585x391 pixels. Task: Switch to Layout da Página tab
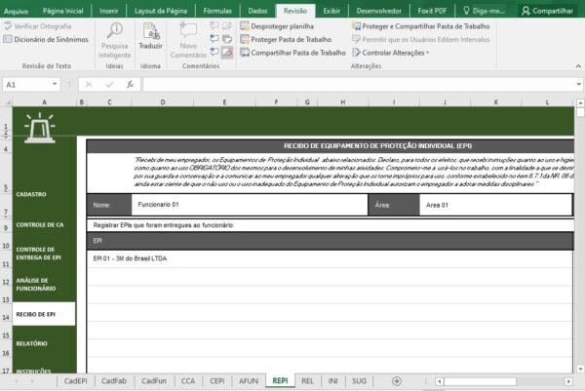[161, 11]
